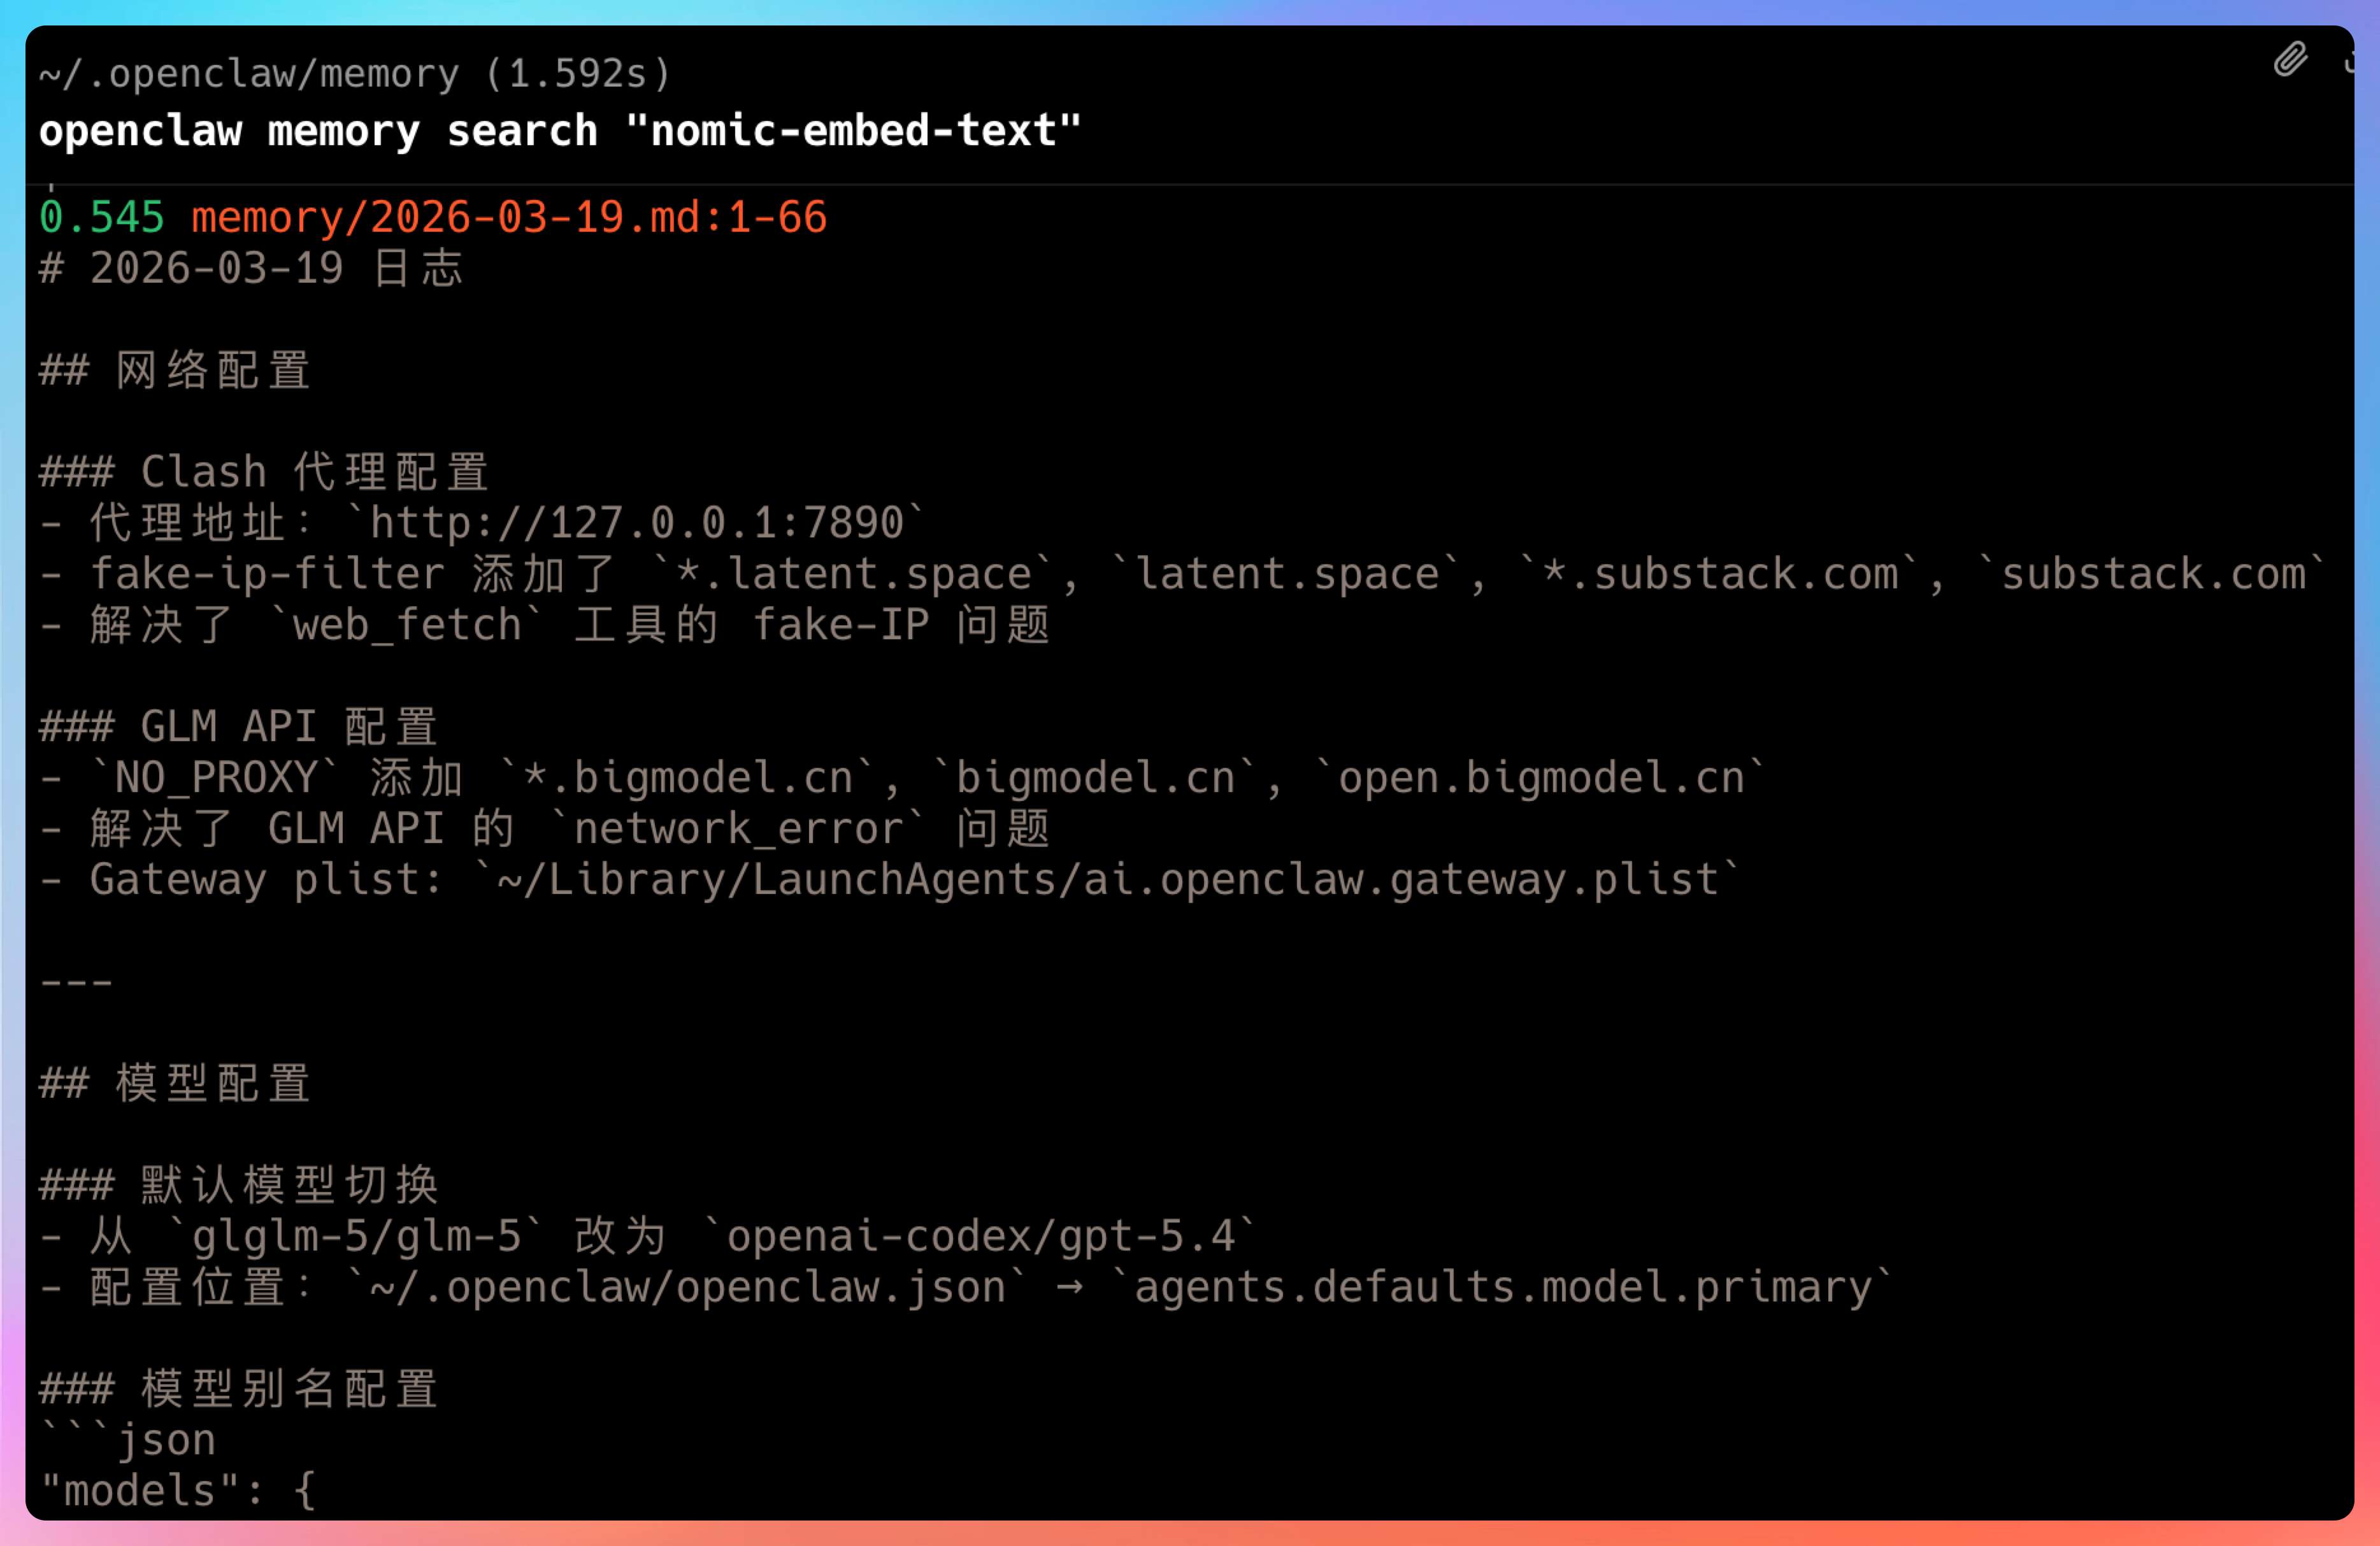The height and width of the screenshot is (1546, 2380).
Task: Click the "## 模型配置" section heading
Action: tap(175, 1083)
